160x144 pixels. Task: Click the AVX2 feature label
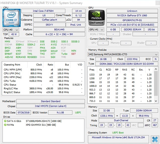[x=54, y=45]
